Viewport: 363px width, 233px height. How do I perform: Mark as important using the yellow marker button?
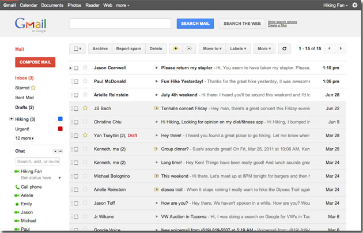[176, 48]
